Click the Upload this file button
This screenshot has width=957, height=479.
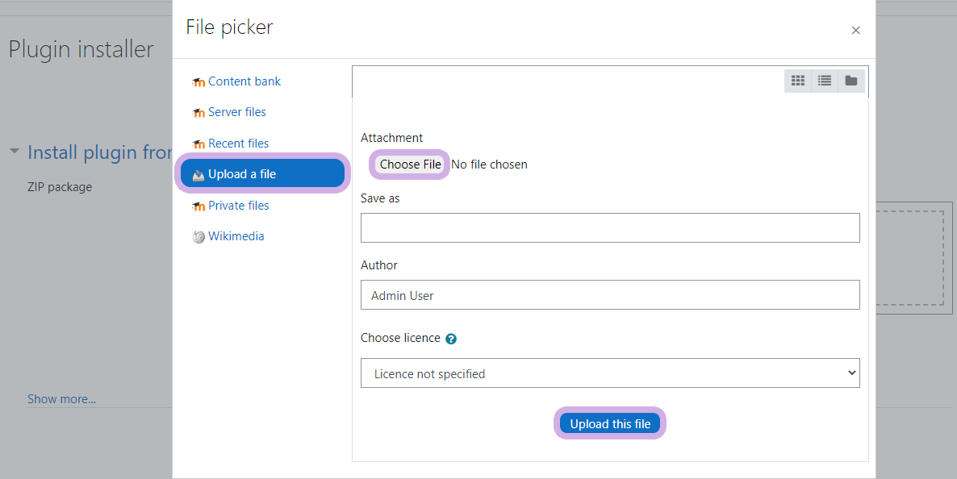tap(610, 424)
